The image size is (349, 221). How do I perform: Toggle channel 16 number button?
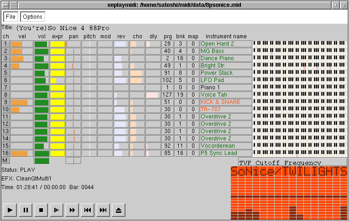click(6, 153)
